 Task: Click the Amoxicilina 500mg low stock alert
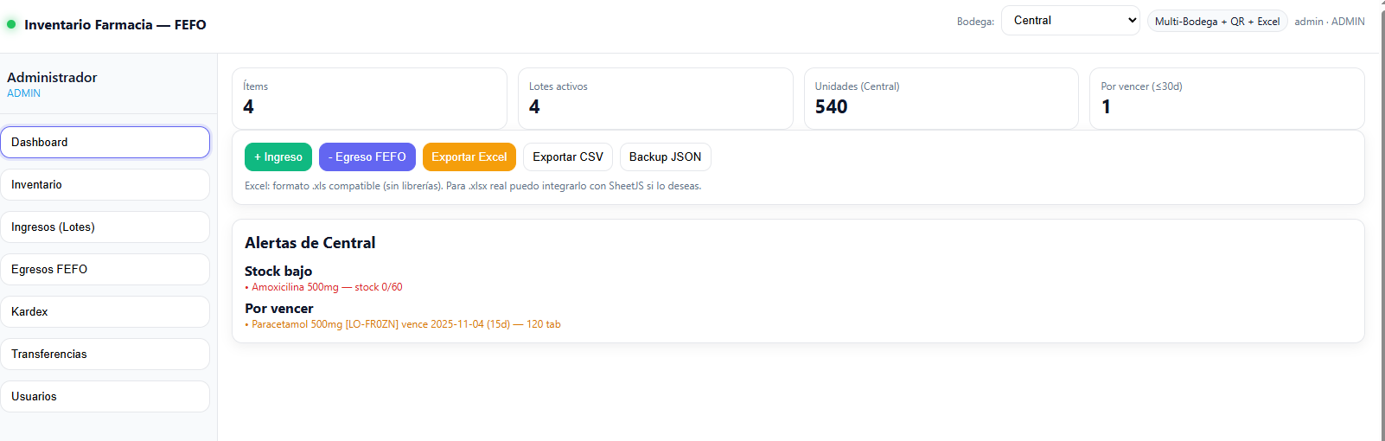(327, 287)
